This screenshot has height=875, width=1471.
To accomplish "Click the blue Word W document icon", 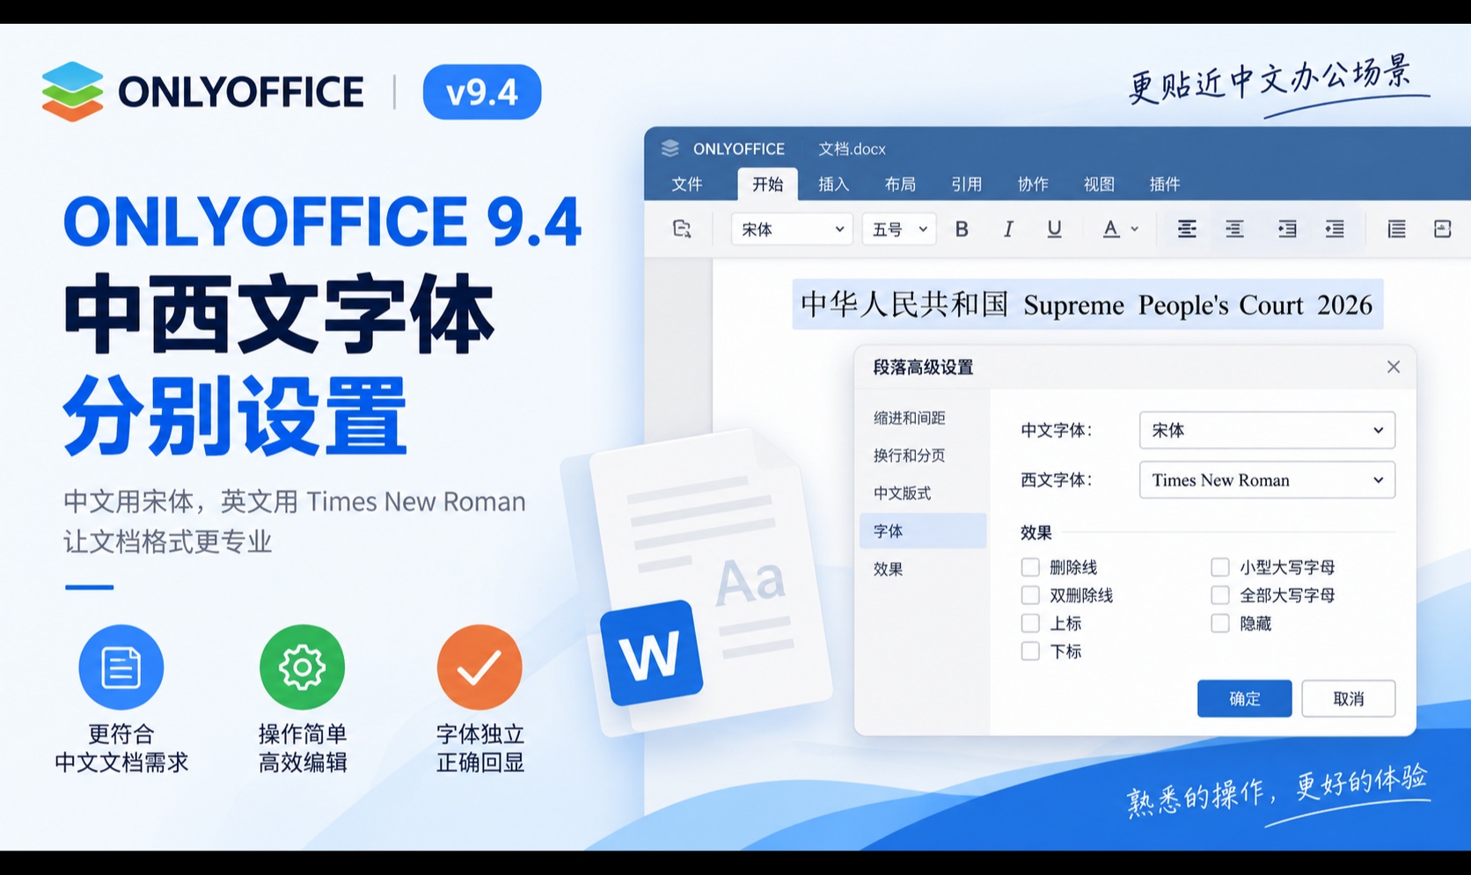I will 651,653.
